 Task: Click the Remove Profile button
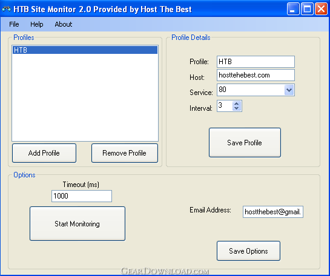(x=125, y=153)
